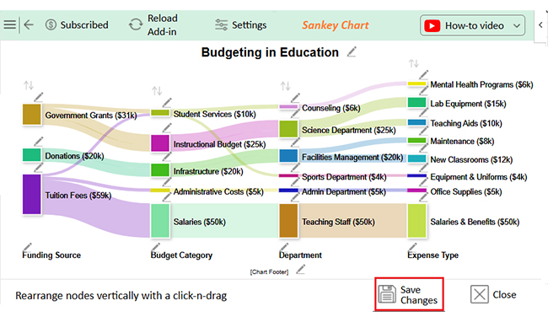Click the pencil next to Funding Source label
Image resolution: width=548 pixels, height=322 pixels.
(x=27, y=247)
